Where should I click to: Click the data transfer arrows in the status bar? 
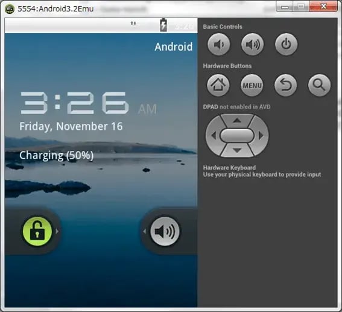[x=133, y=23]
